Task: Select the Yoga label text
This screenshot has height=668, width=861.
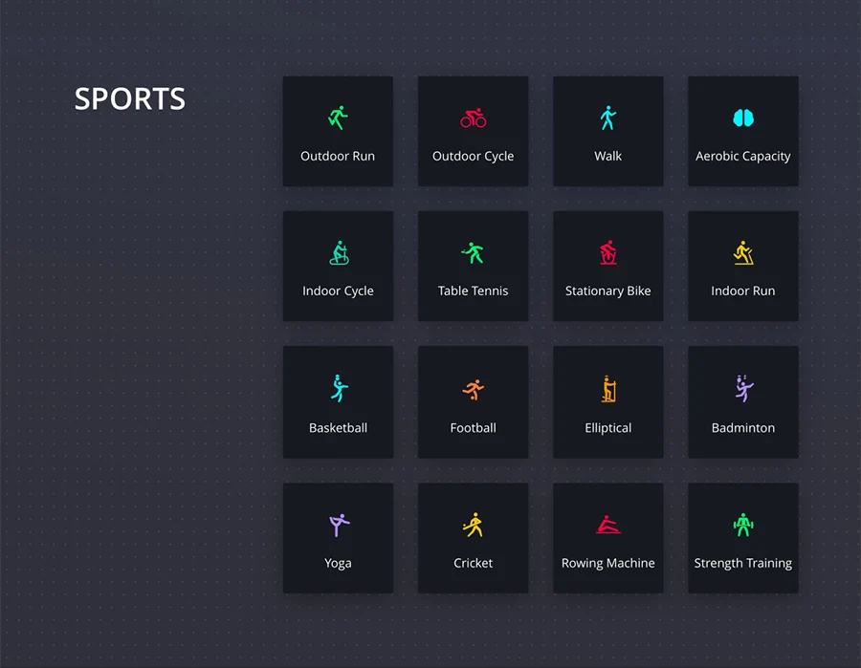Action: (x=338, y=564)
